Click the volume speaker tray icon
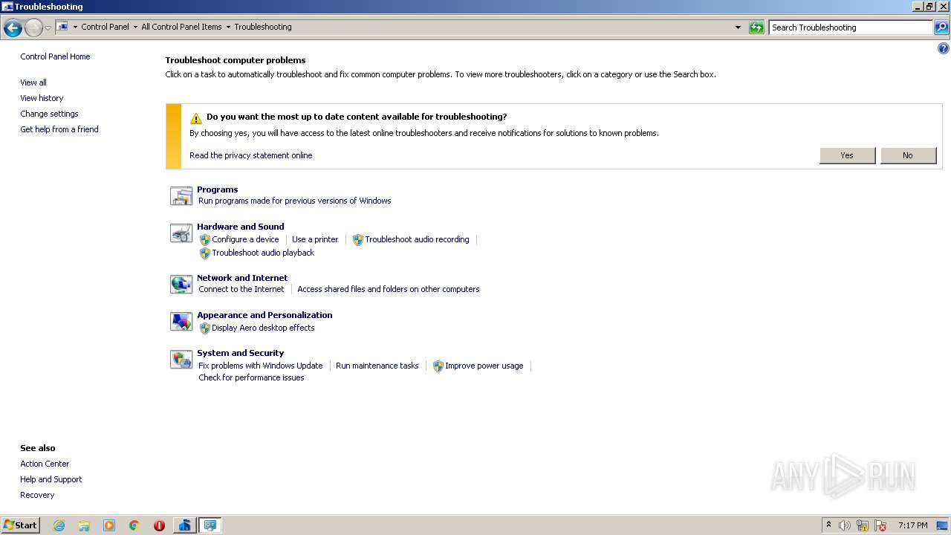Screen dimensions: 951x535 pyautogui.click(x=845, y=525)
